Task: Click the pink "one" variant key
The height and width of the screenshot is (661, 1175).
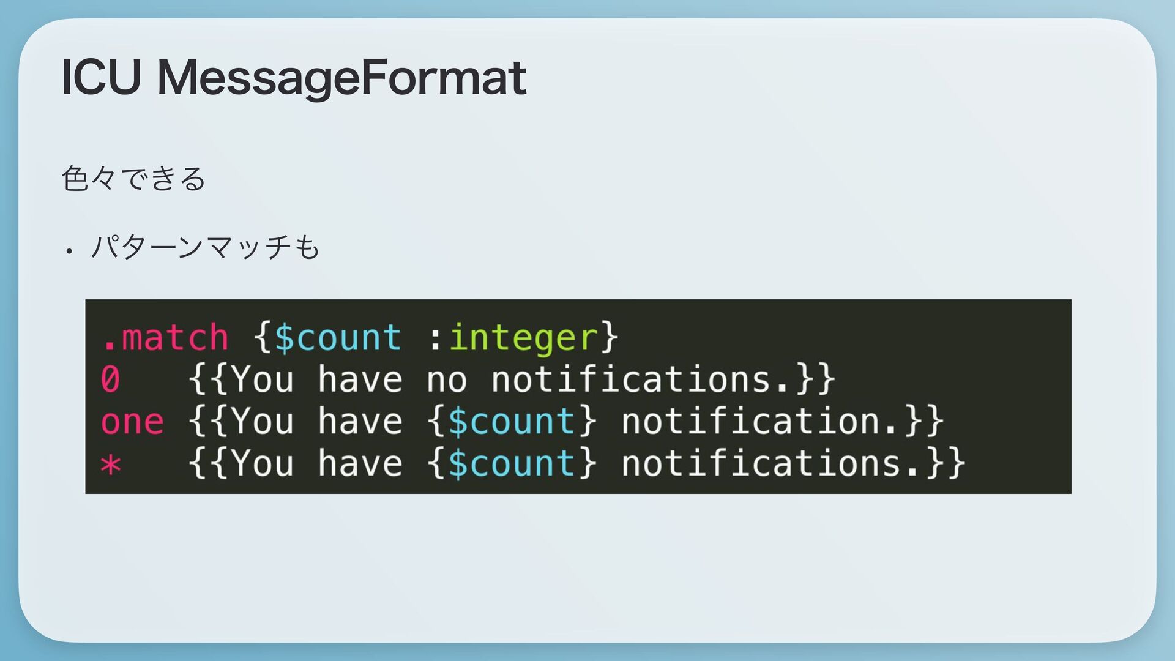Action: pos(132,422)
